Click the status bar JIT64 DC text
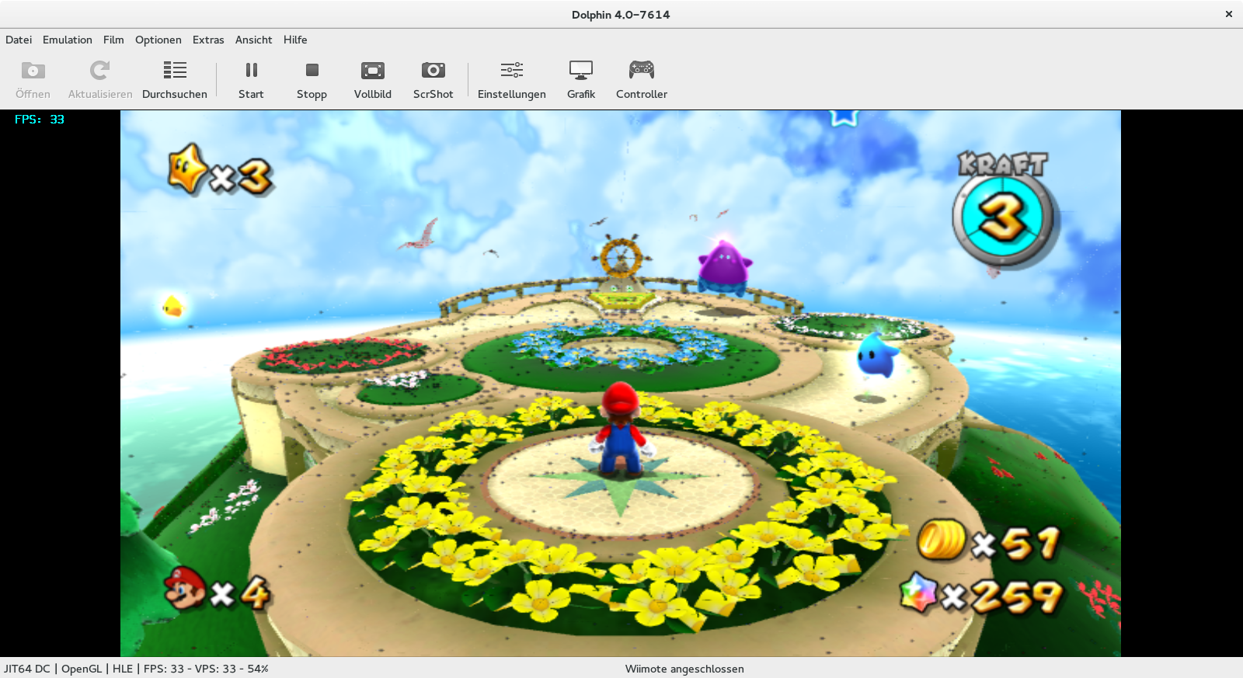Image resolution: width=1243 pixels, height=678 pixels. pyautogui.click(x=27, y=669)
